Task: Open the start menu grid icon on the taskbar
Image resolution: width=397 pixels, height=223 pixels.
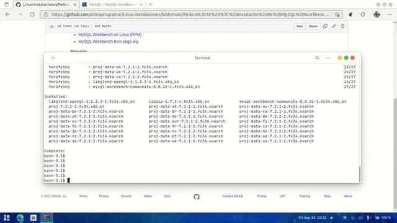Action: pos(7,217)
